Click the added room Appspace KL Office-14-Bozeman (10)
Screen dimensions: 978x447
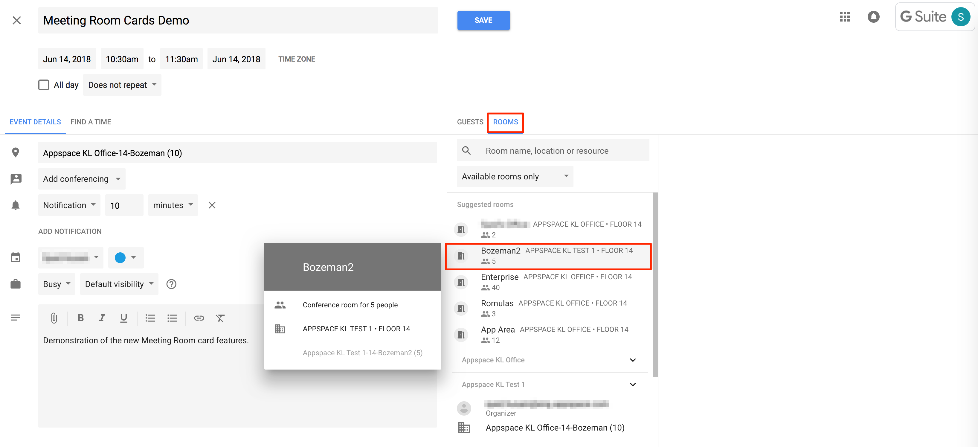pos(555,428)
